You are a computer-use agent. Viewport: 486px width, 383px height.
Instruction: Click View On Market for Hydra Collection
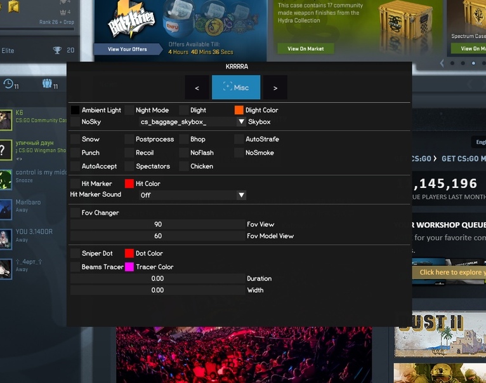306,48
